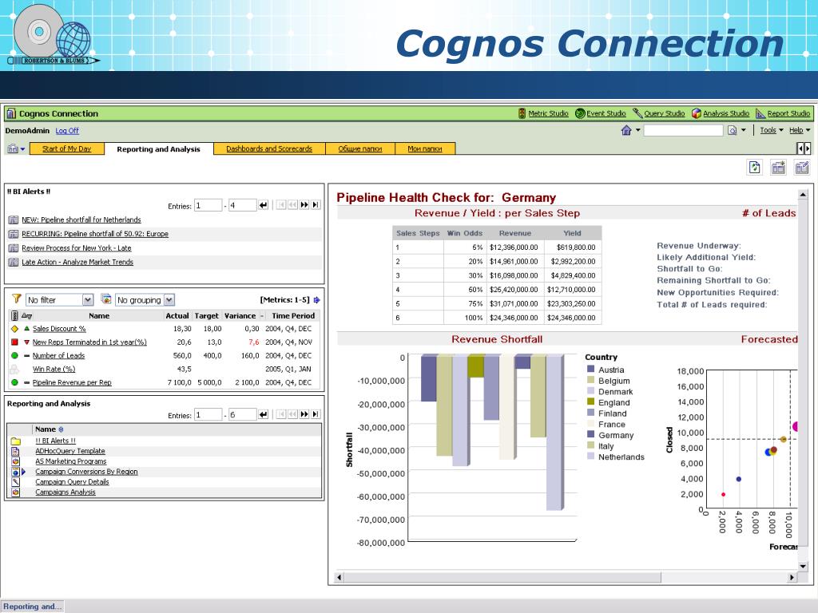Jump to last page in Reporting and Analysis list

316,414
